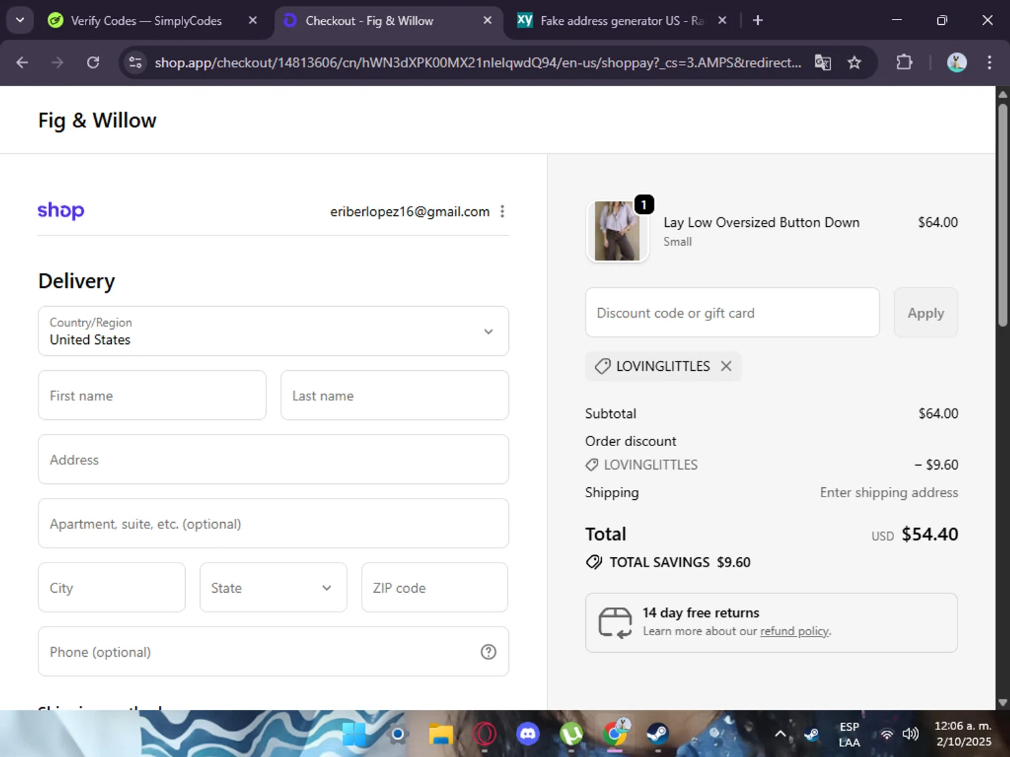Screen dimensions: 1010x757
Task: Close the Checkout - Fig & Willow tab
Action: click(487, 20)
